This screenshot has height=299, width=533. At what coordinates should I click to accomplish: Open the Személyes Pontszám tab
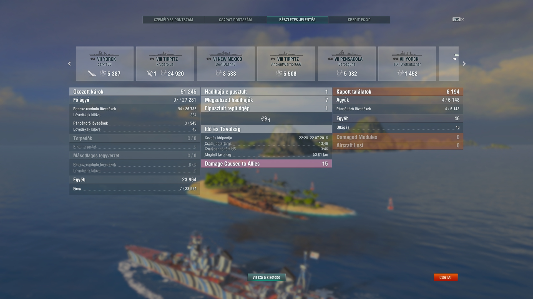tap(174, 20)
